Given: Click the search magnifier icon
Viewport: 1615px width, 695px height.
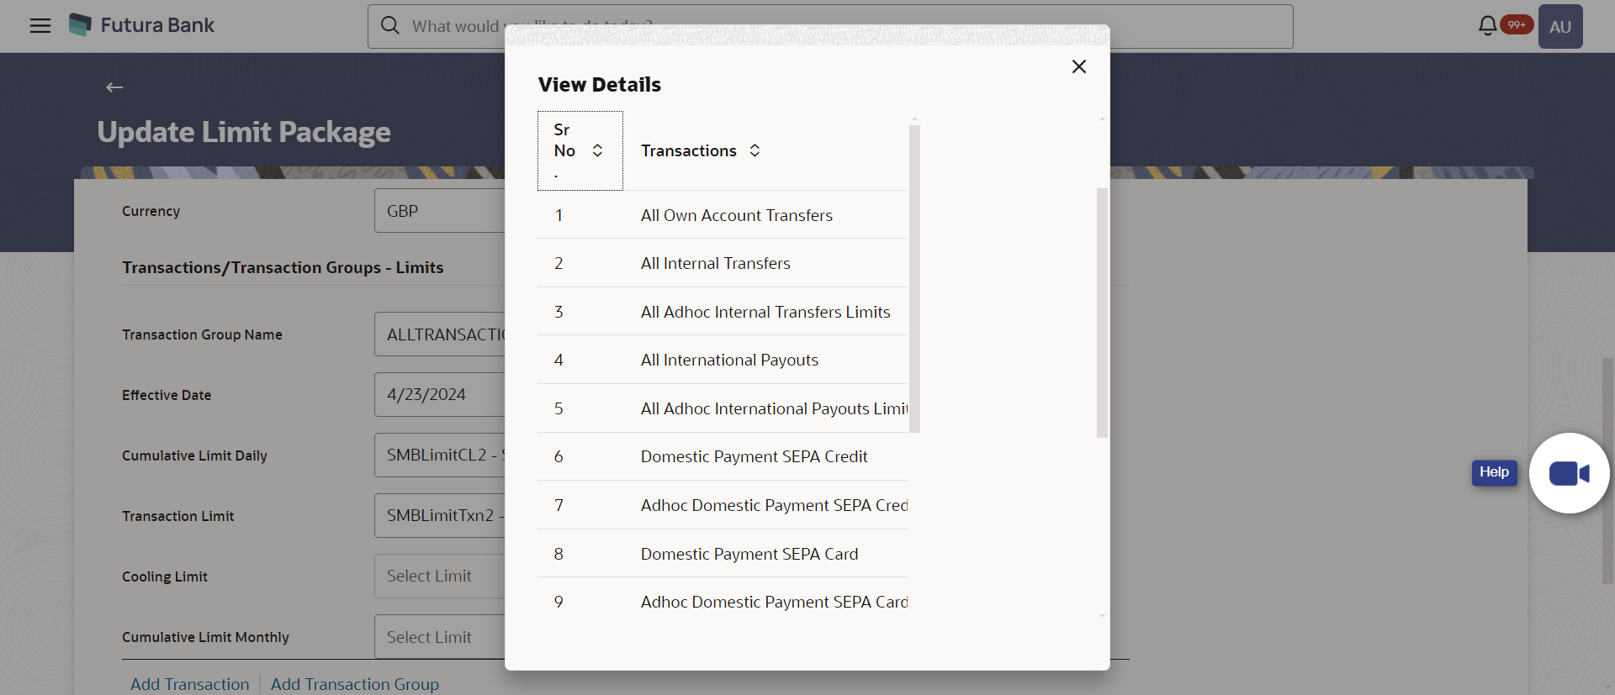Looking at the screenshot, I should pyautogui.click(x=389, y=25).
